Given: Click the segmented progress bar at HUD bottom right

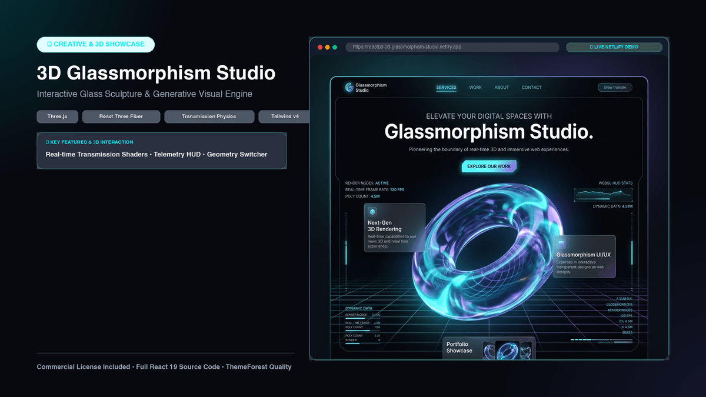Looking at the screenshot, I should click(x=601, y=339).
